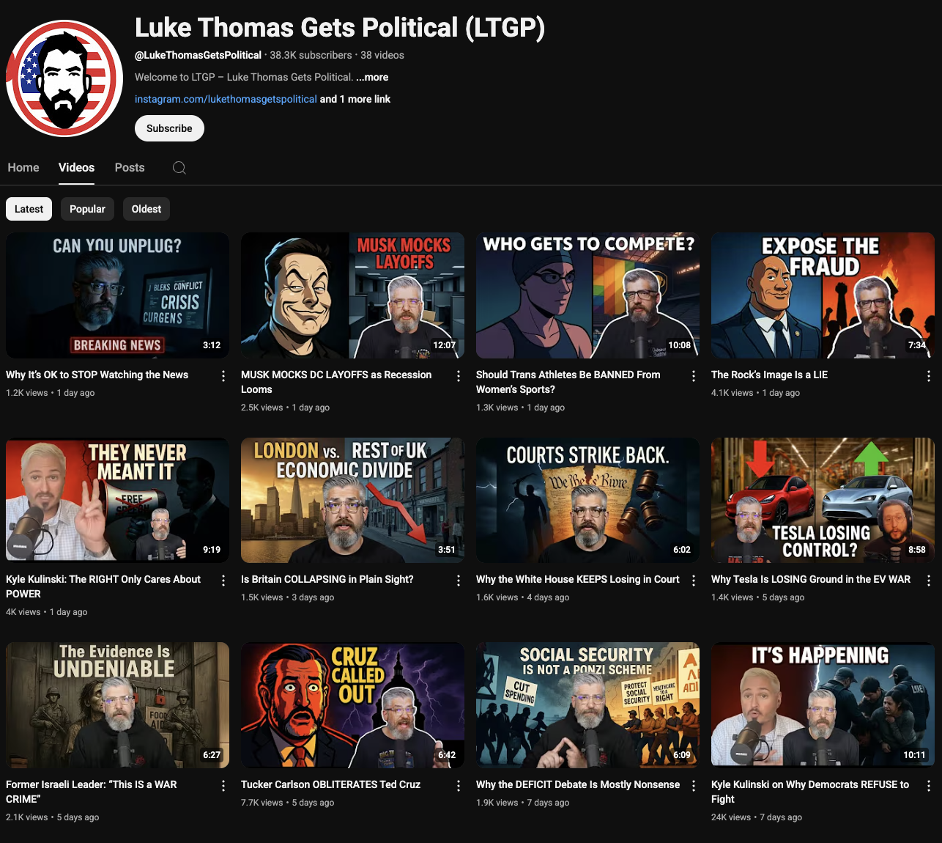Play 'SOCIAL SECURITY IS NOT A PONZI SCHEME' thumbnail
Viewport: 942px width, 843px height.
[x=587, y=705]
